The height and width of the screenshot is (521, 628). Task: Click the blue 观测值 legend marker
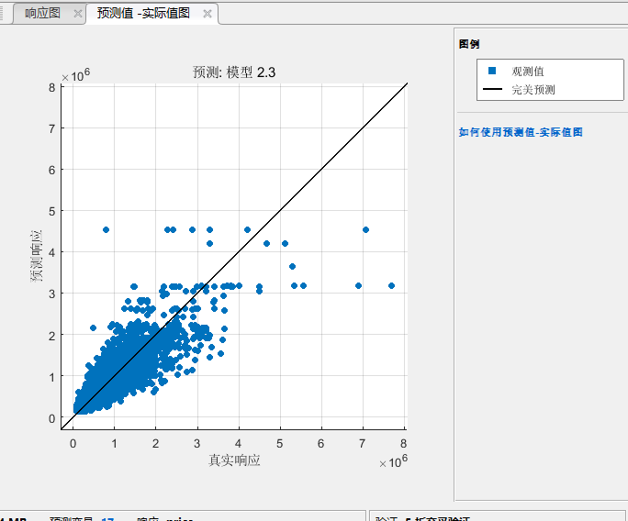[x=491, y=71]
